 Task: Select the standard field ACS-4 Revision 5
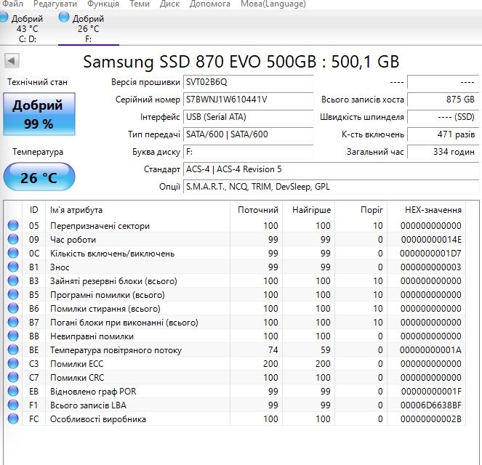click(331, 169)
